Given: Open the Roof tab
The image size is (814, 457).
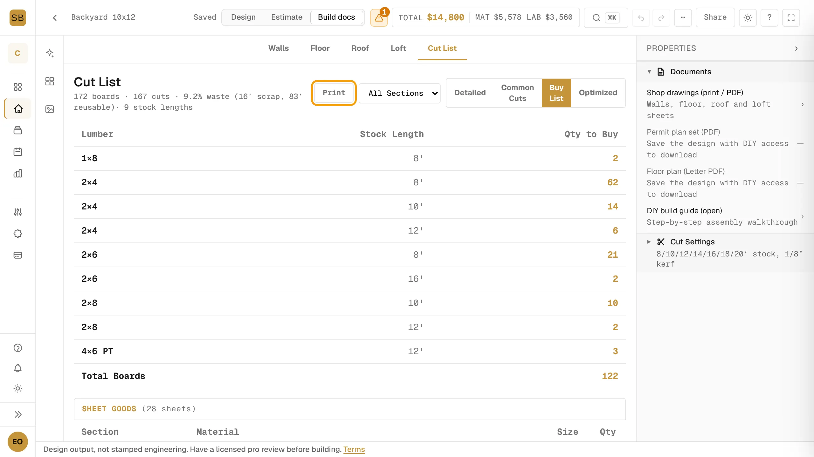Looking at the screenshot, I should pyautogui.click(x=360, y=48).
